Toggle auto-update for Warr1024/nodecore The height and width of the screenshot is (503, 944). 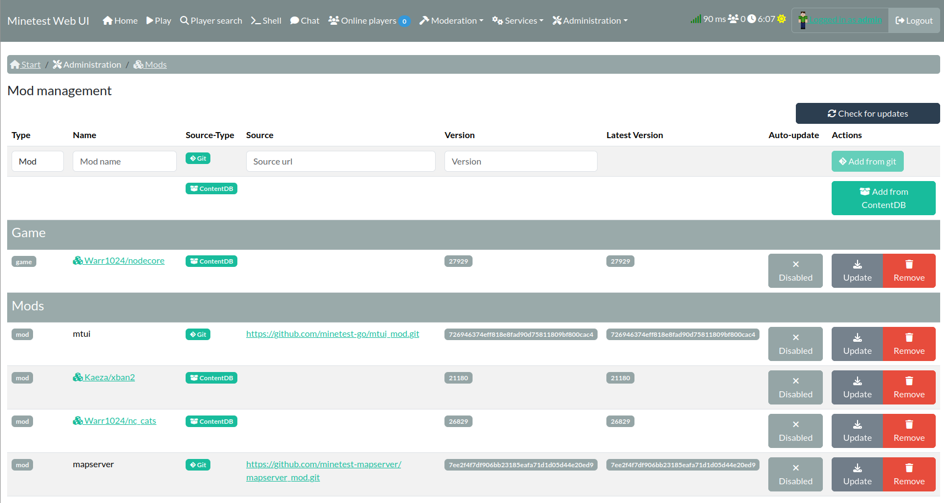[795, 271]
